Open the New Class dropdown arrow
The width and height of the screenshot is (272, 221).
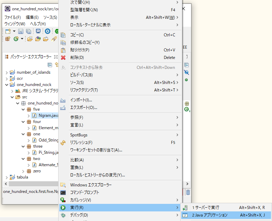(22, 39)
